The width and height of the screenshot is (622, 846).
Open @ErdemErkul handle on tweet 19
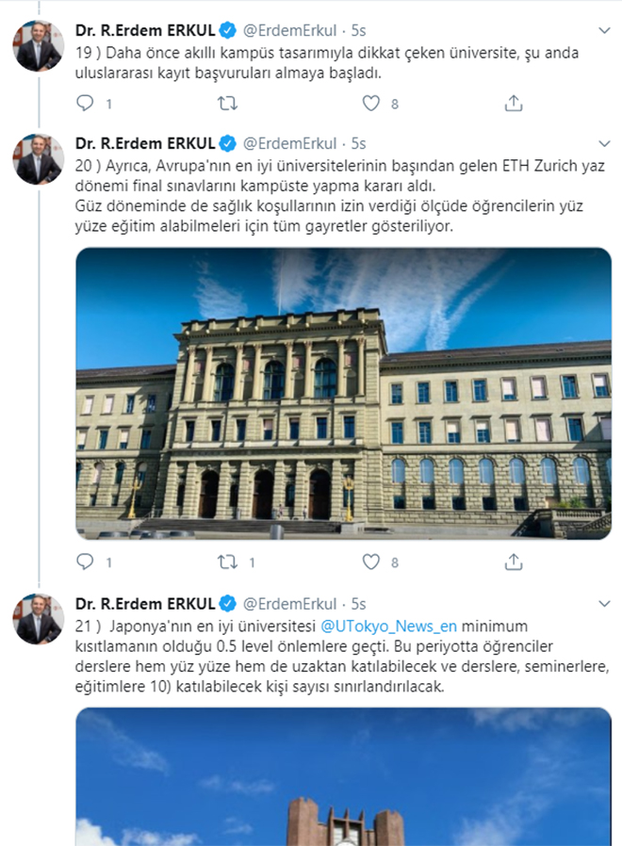pos(290,30)
